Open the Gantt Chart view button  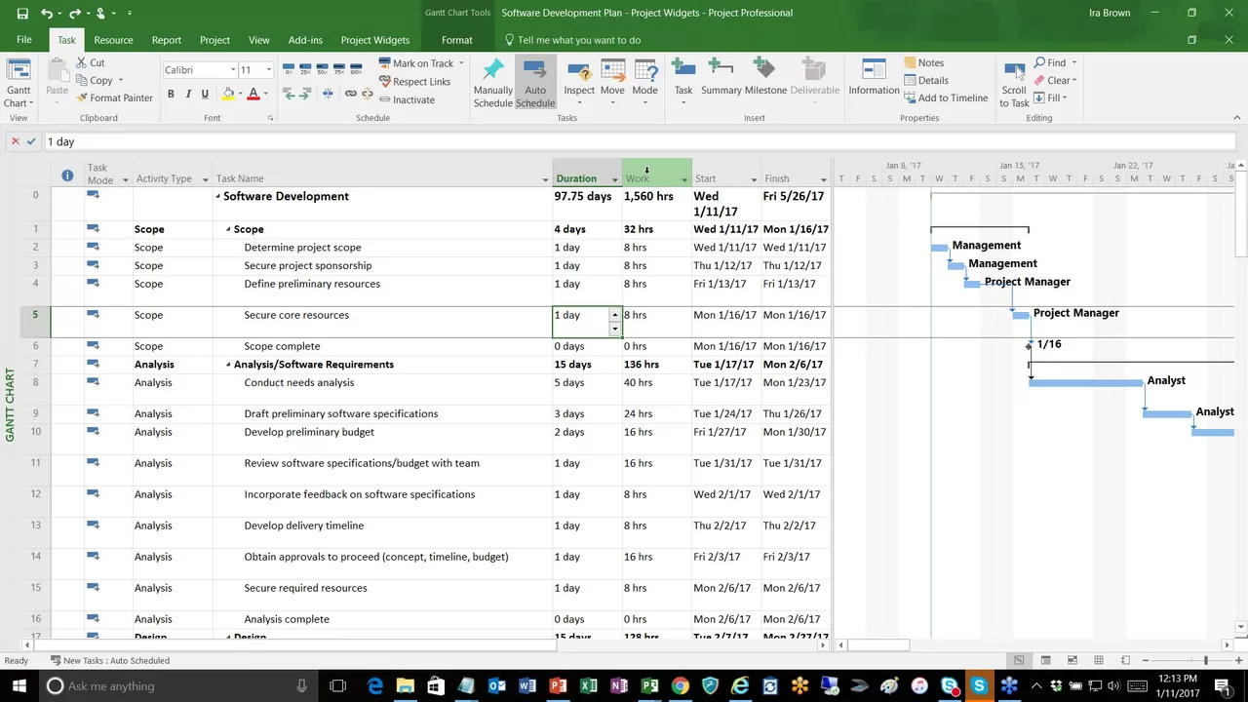pyautogui.click(x=19, y=82)
